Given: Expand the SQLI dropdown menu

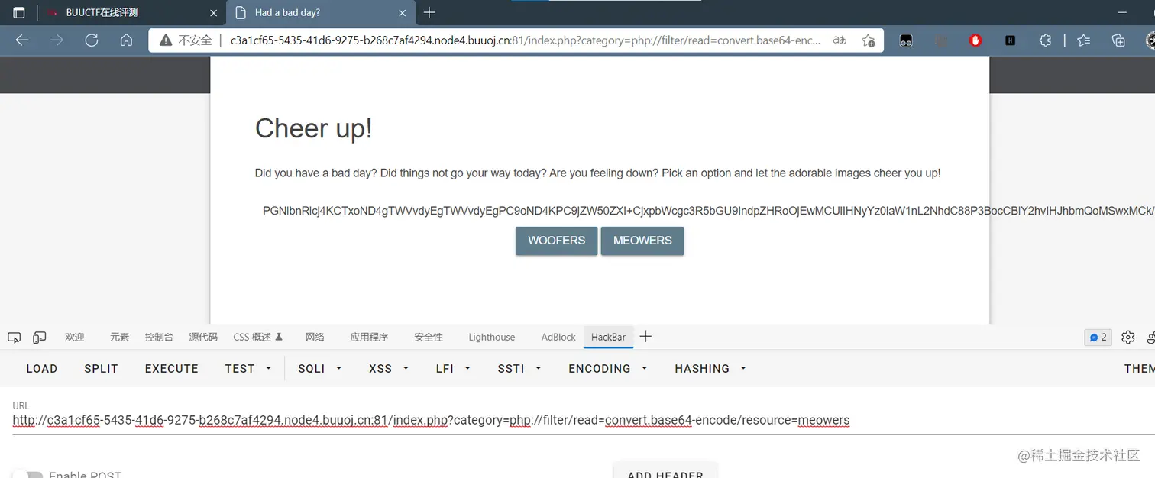Looking at the screenshot, I should point(319,368).
